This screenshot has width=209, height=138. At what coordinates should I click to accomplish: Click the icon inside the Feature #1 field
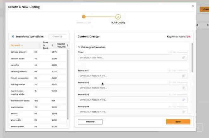[x=183, y=76]
